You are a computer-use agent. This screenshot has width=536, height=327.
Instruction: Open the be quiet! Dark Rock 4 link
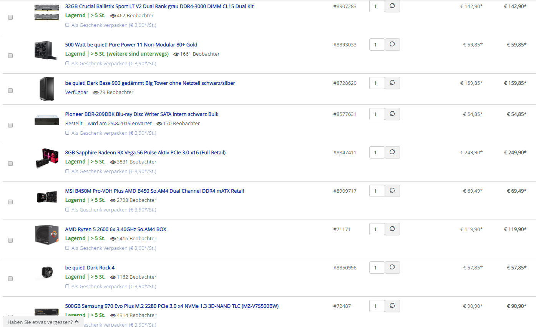point(90,268)
